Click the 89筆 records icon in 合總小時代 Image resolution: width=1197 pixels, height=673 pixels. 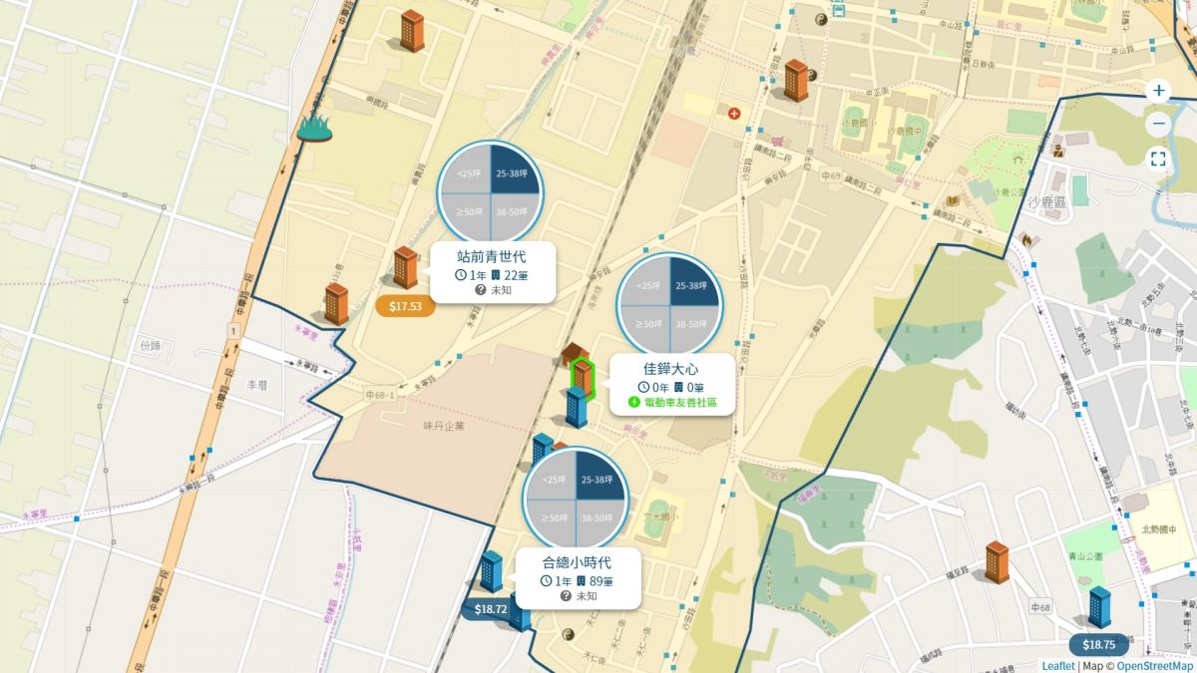pos(582,581)
